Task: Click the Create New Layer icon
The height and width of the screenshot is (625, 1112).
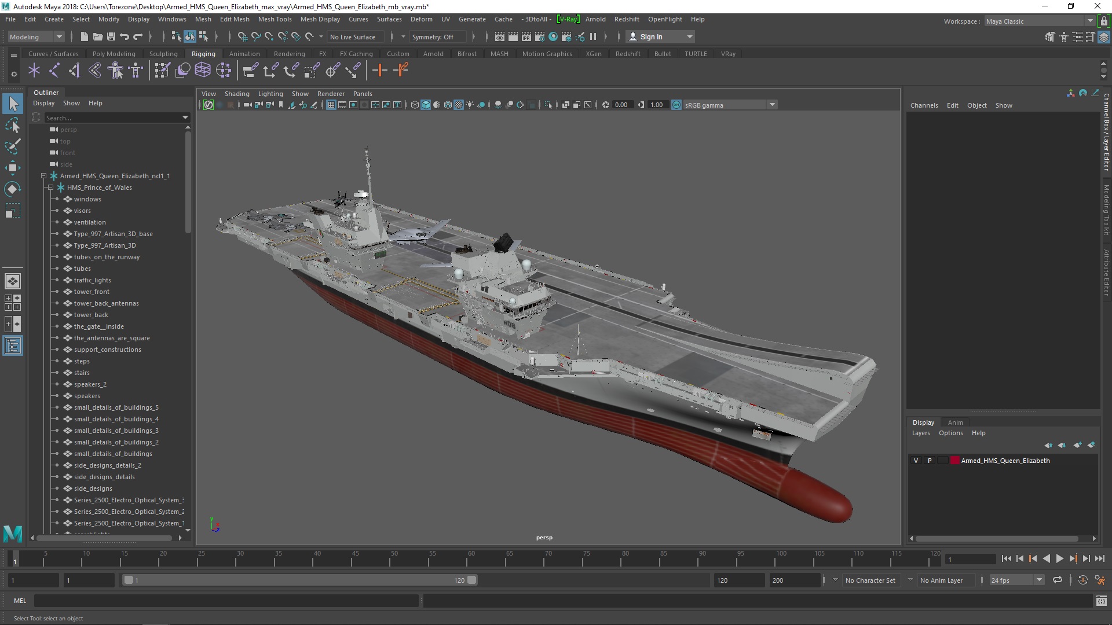Action: (x=1077, y=445)
